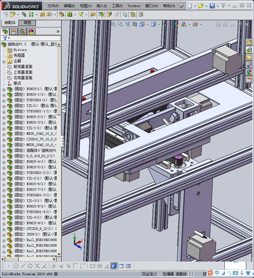Open the Appearances task pane color ball
Screen dimensions: 254x278
coord(249,72)
